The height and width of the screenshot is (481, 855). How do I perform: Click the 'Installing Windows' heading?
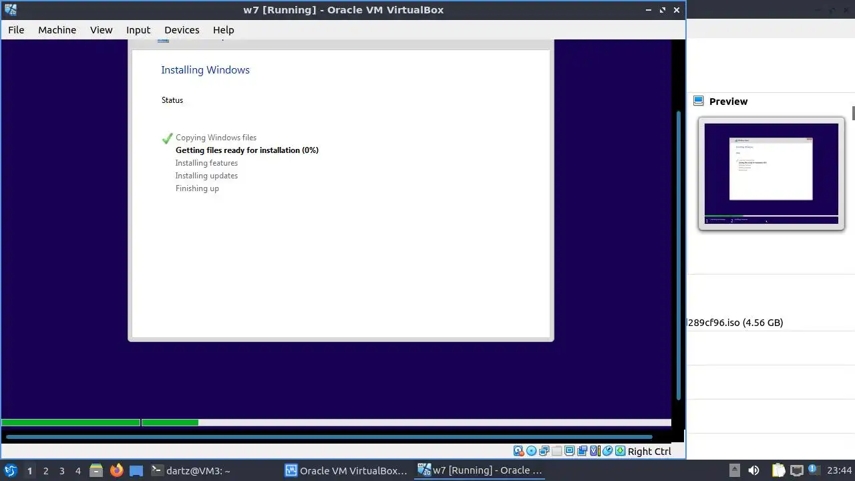205,70
